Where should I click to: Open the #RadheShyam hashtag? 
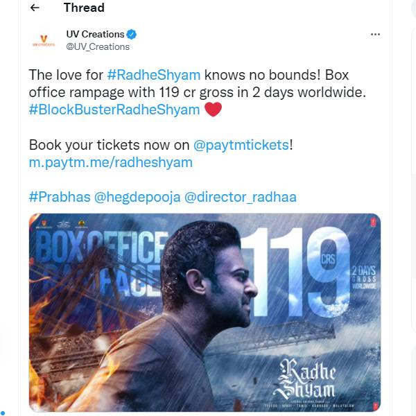point(154,75)
